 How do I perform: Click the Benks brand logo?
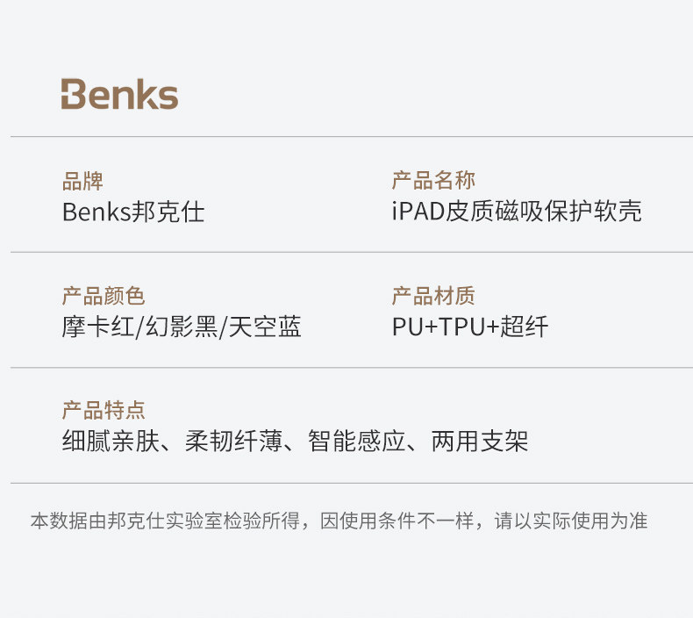[119, 95]
